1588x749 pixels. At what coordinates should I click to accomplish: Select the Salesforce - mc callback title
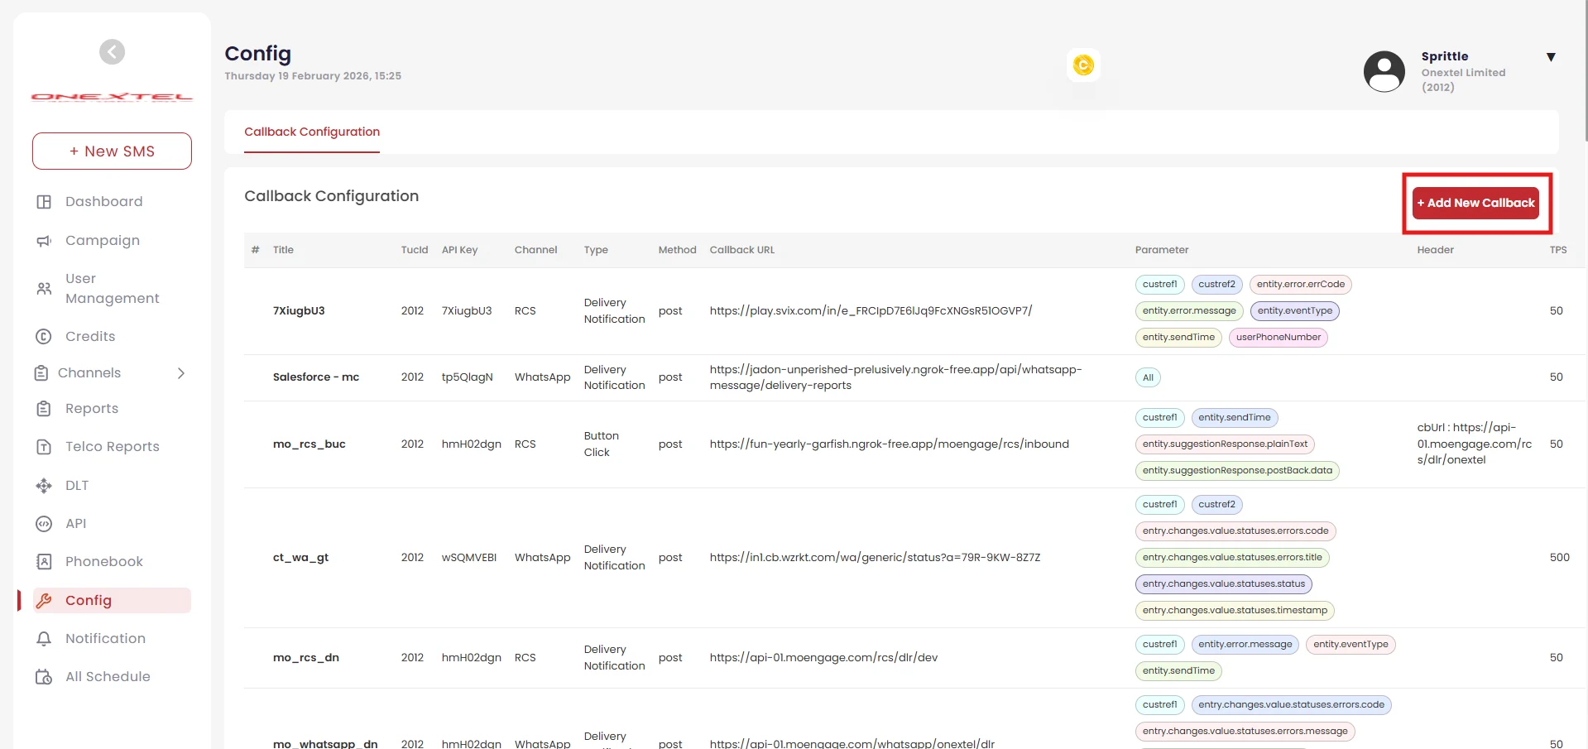(316, 377)
